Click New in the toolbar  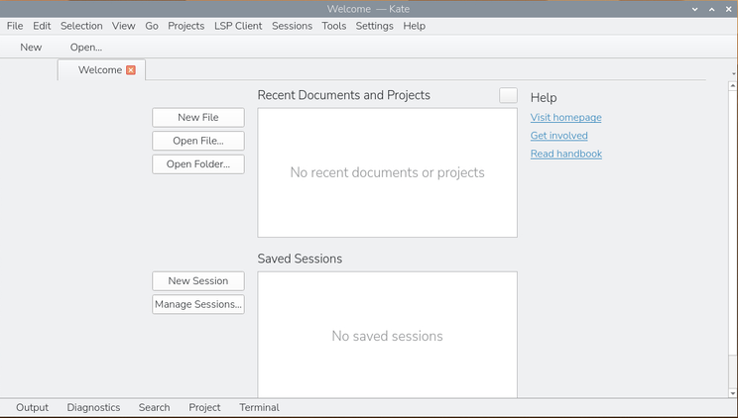tap(31, 47)
